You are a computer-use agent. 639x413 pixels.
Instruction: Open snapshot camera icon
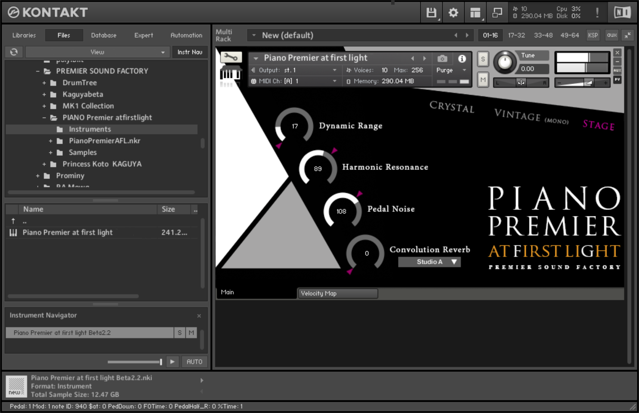pyautogui.click(x=442, y=59)
